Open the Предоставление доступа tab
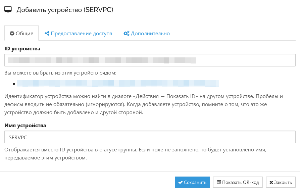 (x=79, y=33)
